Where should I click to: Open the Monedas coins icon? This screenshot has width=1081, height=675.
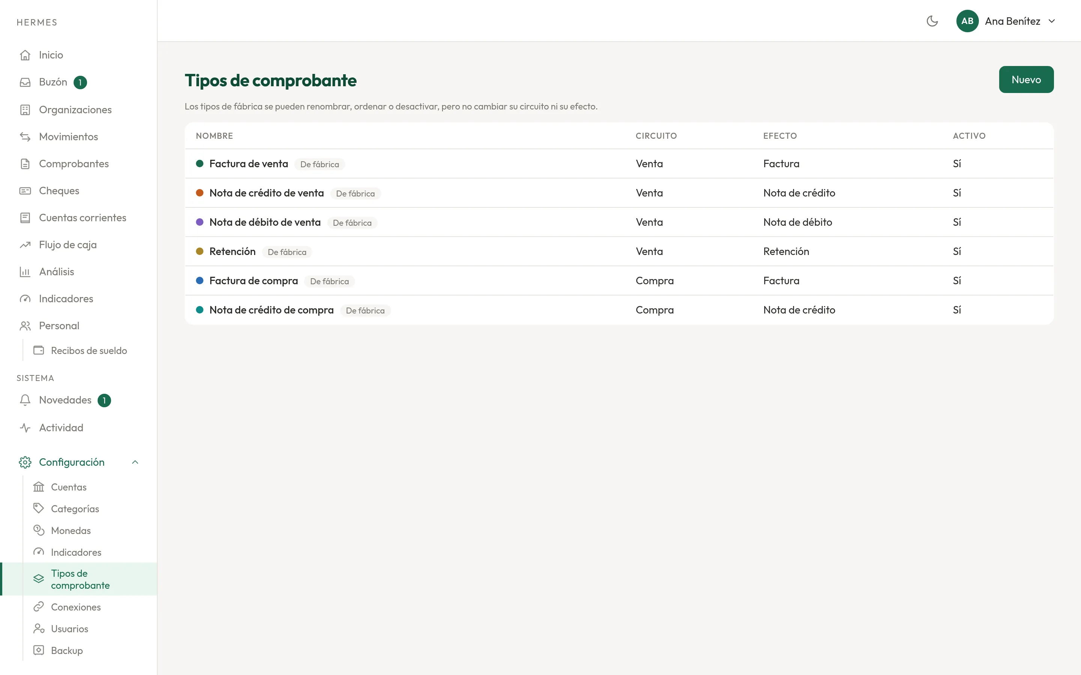coord(39,530)
